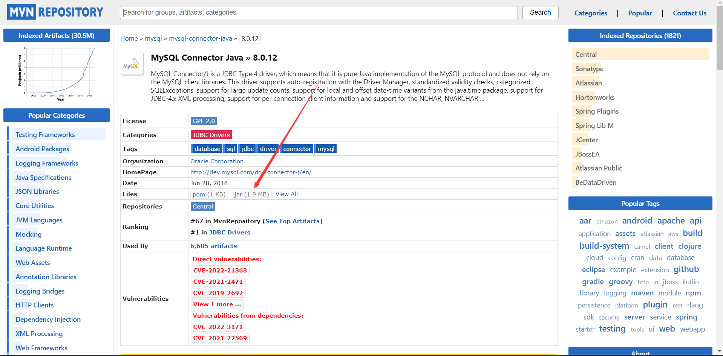
Task: Click the MySQL artifact logo thumbnail
Action: coord(132,64)
